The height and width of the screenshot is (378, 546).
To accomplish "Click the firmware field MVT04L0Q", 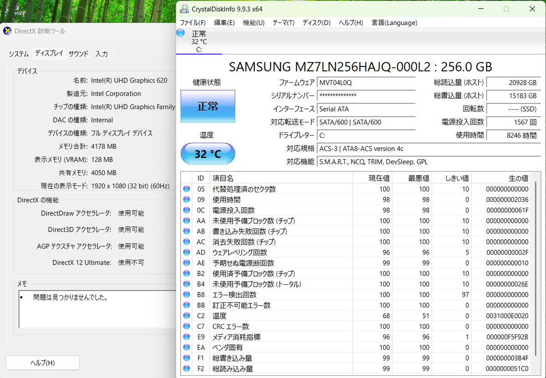I will click(366, 82).
